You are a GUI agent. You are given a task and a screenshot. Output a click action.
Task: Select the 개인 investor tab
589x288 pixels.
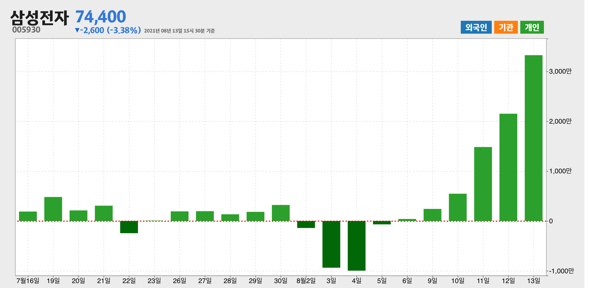[x=532, y=27]
